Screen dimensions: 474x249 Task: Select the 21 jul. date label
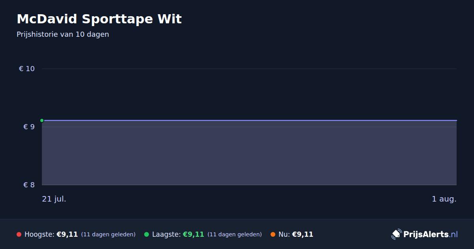coord(54,199)
